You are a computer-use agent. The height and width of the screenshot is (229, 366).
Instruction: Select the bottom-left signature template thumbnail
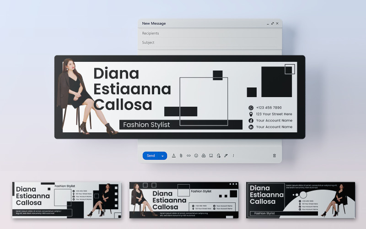click(x=67, y=200)
